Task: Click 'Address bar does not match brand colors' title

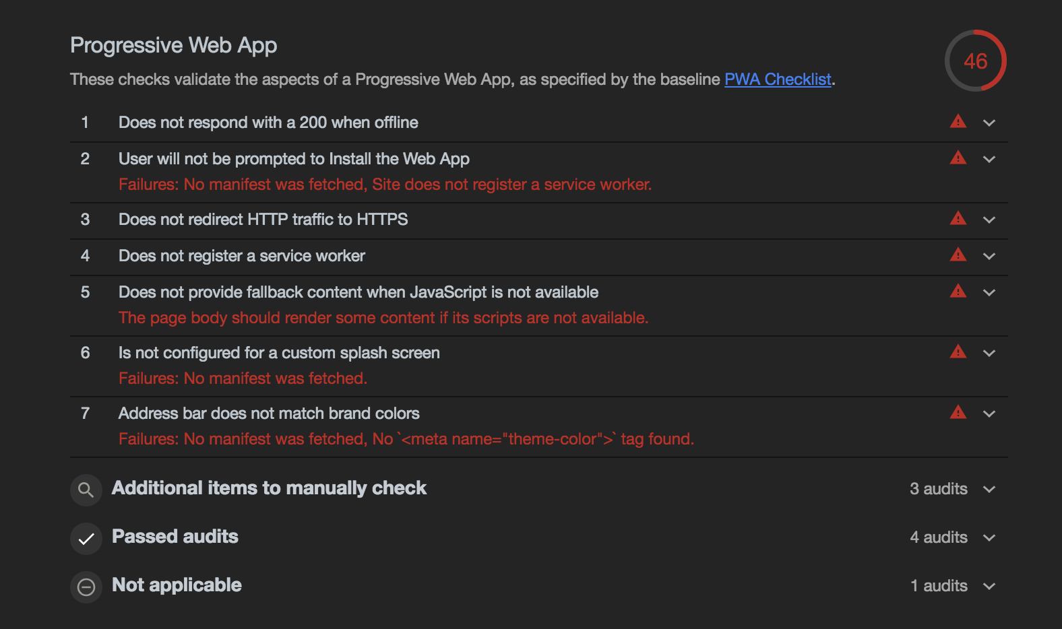Action: click(269, 413)
